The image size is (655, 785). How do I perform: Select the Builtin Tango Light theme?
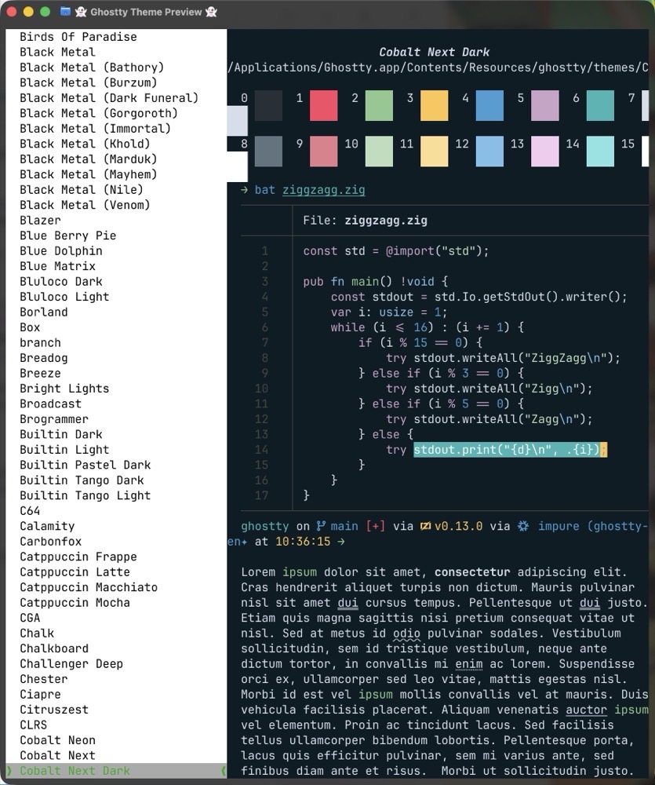point(85,495)
